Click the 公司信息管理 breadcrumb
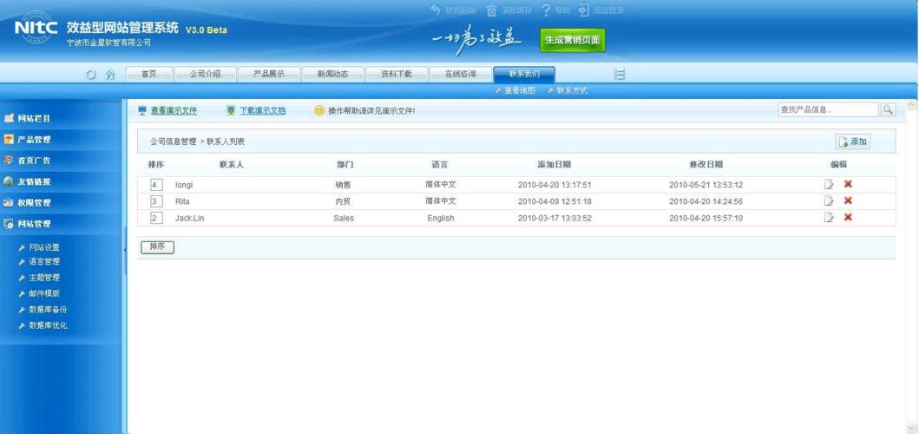This screenshot has width=919, height=434. tap(173, 142)
